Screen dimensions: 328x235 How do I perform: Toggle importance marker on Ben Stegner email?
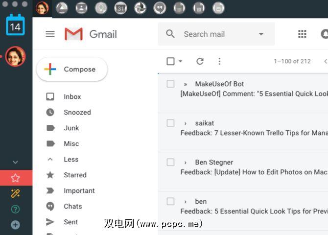pos(186,163)
